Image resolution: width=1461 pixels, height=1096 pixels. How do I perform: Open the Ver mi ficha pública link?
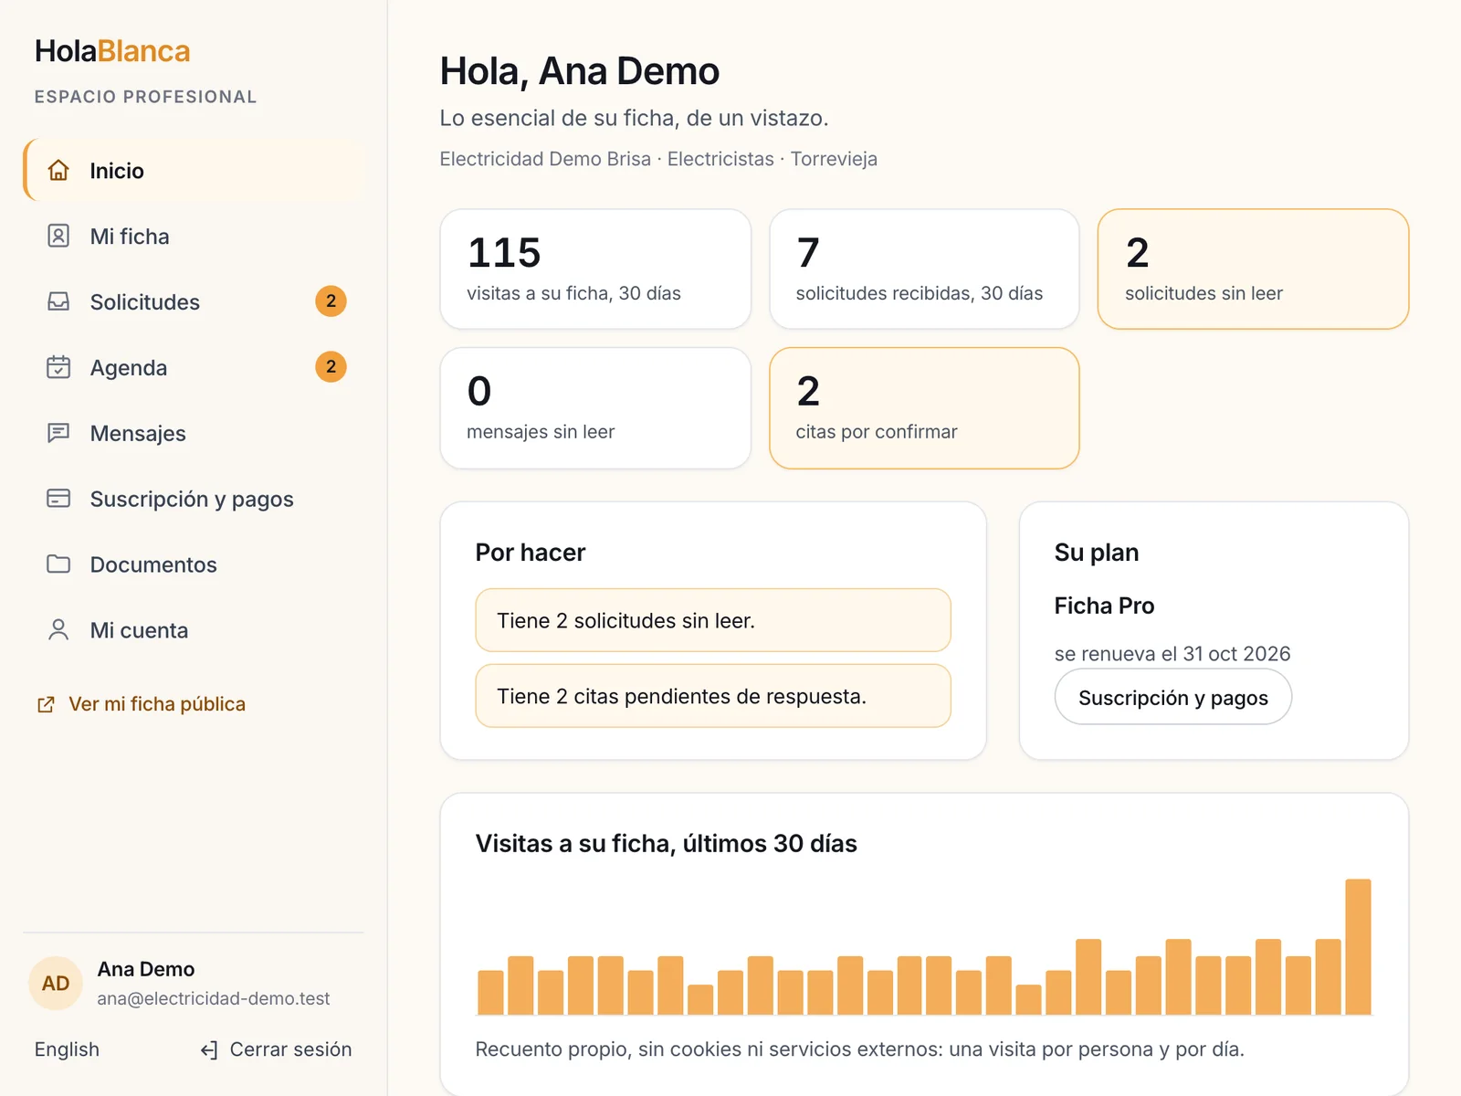coord(141,704)
